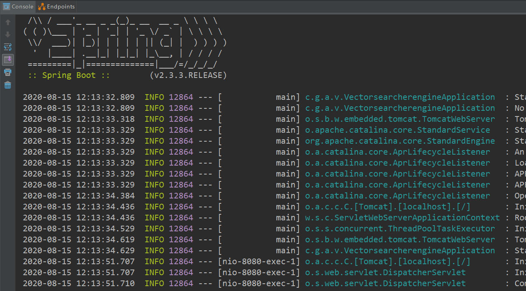Click TomcatWebServer logger on the 12:13:33.318 row
Viewport: 526px width, 291px height.
tap(400, 119)
